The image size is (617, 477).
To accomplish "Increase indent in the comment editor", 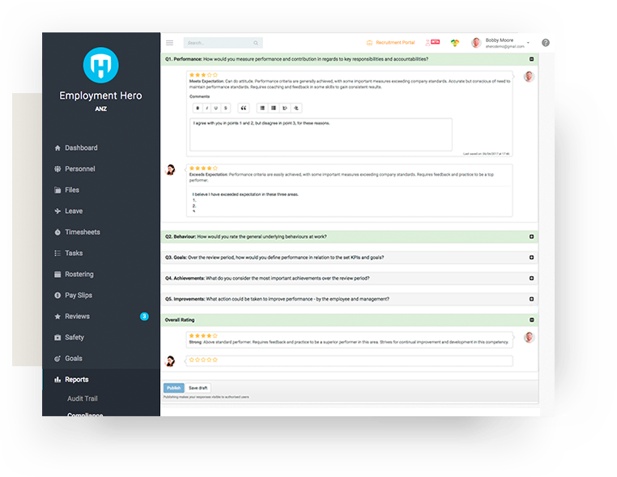I will [x=284, y=109].
